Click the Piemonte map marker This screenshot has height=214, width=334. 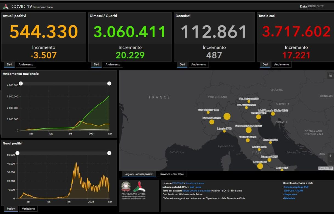(212, 122)
